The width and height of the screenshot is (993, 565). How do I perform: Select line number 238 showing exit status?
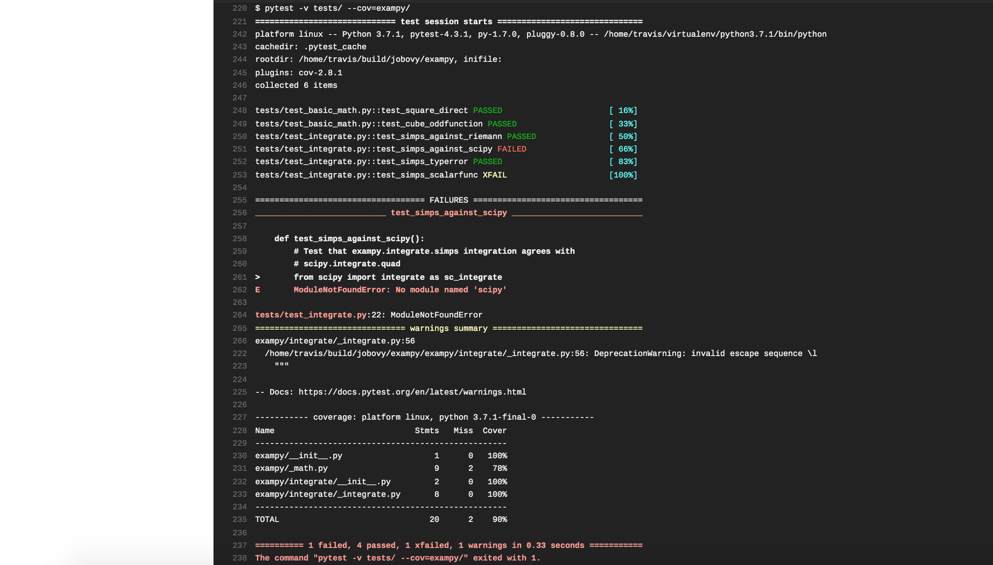tap(240, 558)
